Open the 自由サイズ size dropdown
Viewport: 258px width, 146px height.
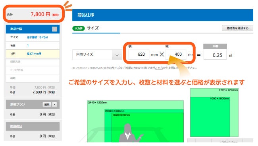[97, 55]
